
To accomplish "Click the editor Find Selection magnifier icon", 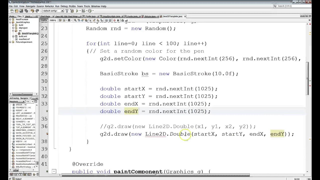I will tap(75, 20).
